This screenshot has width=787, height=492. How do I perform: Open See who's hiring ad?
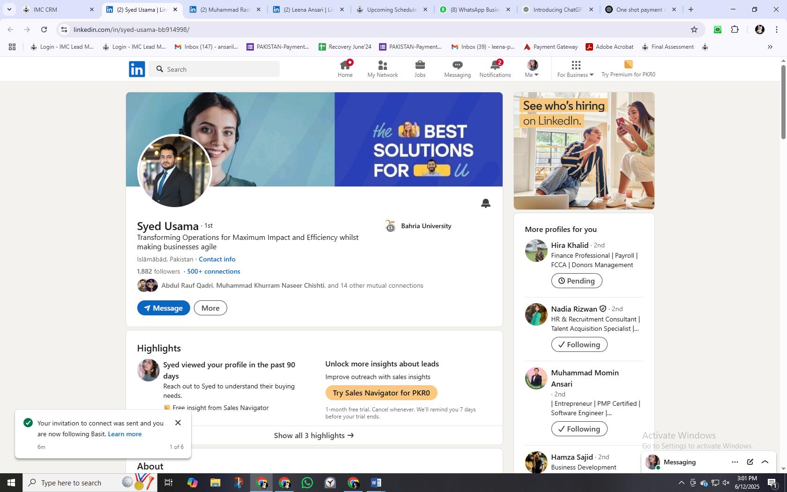(584, 151)
